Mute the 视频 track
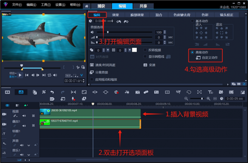Screen dimensions: 248x163 tap(24, 116)
